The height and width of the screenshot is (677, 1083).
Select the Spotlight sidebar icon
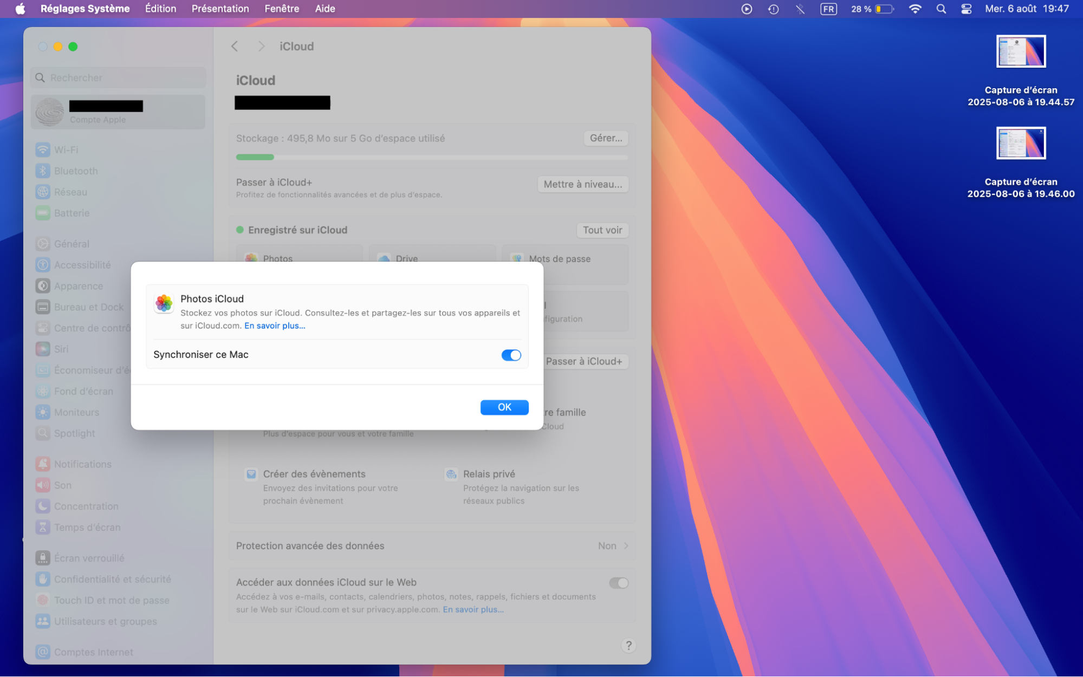point(43,433)
